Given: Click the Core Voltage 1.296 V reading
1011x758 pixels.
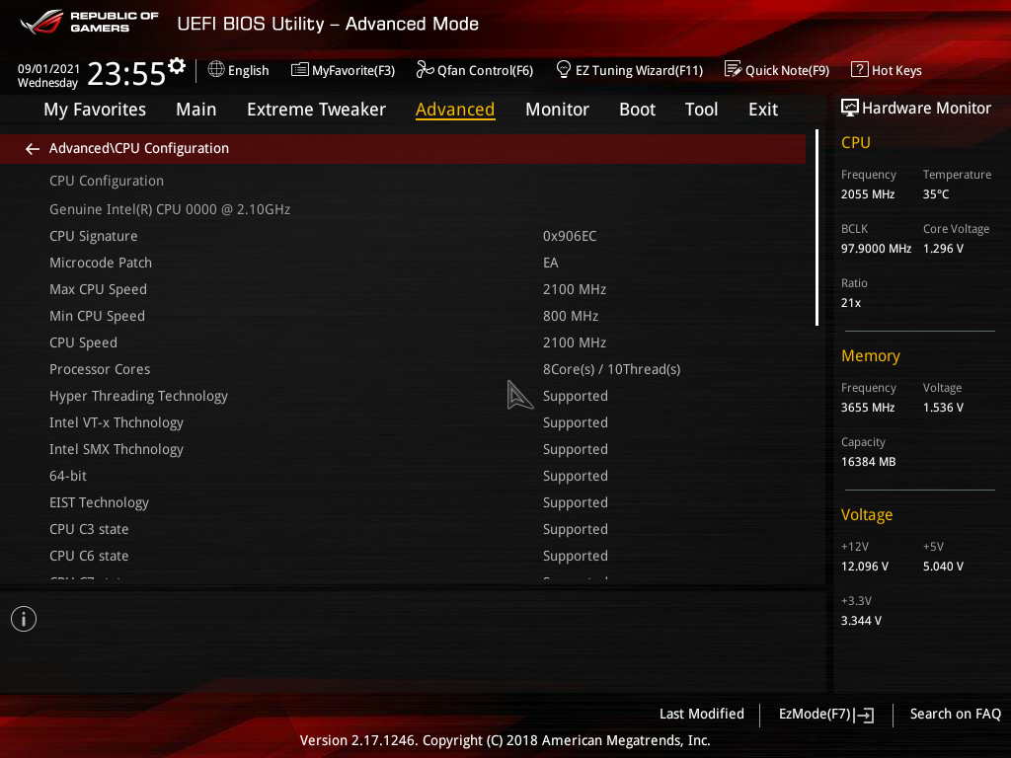Looking at the screenshot, I should pyautogui.click(x=943, y=248).
